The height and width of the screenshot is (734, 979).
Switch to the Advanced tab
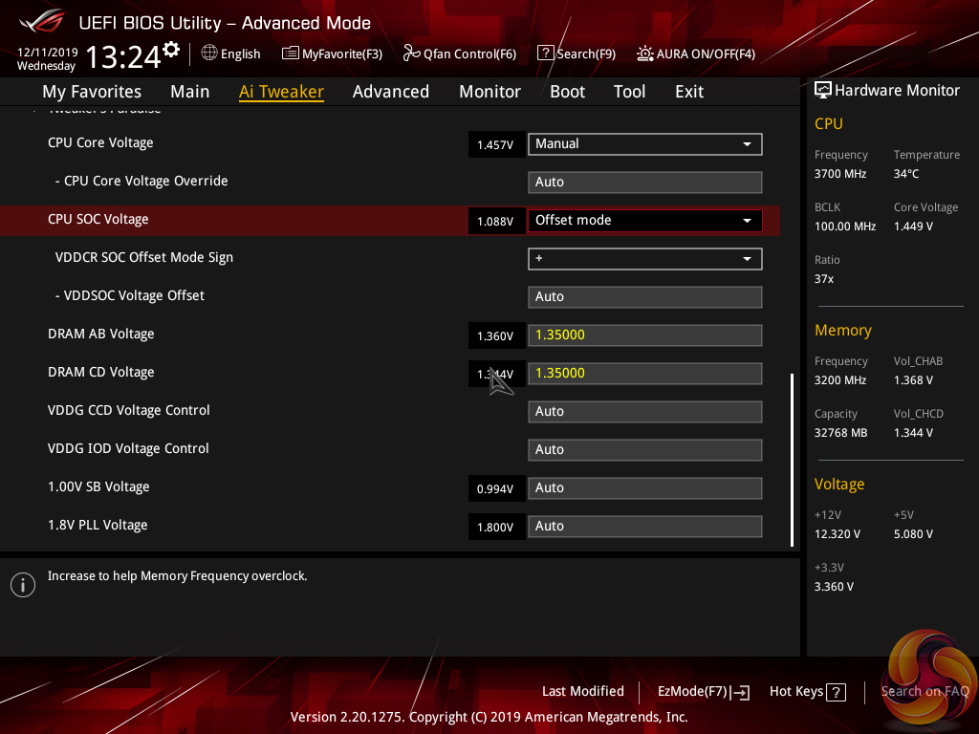[x=390, y=92]
